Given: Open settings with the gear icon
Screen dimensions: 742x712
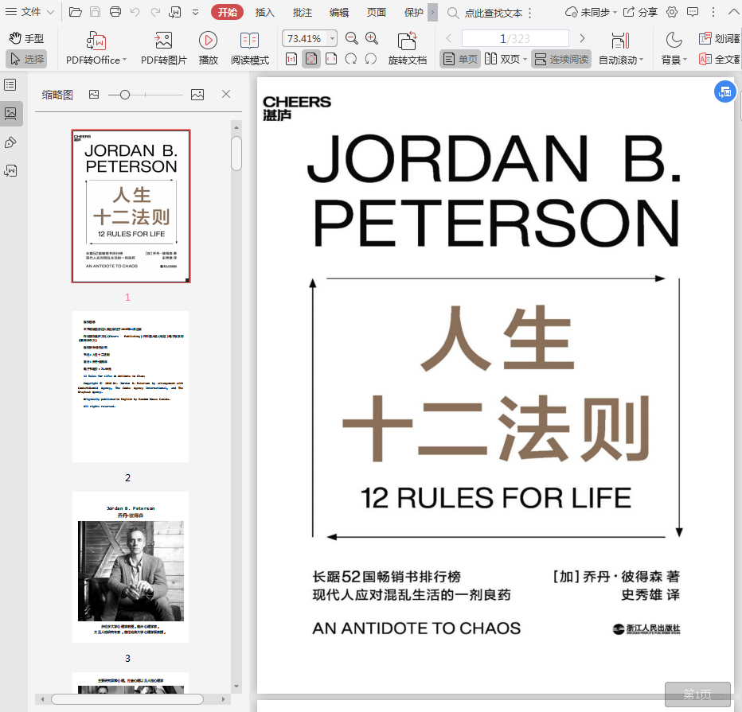Looking at the screenshot, I should pyautogui.click(x=672, y=12).
